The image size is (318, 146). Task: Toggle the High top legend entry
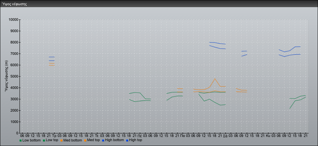134,140
